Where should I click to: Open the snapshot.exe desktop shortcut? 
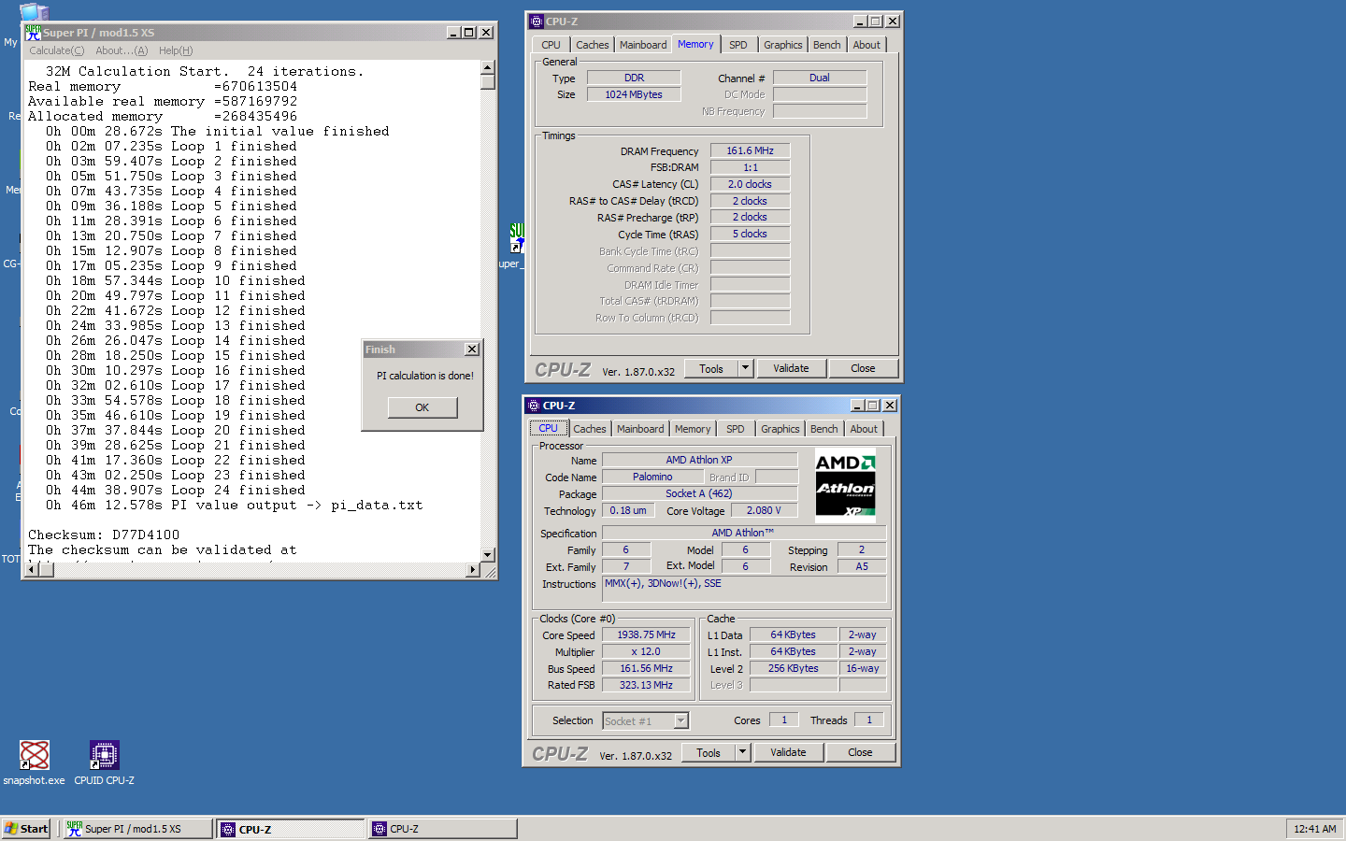click(35, 763)
